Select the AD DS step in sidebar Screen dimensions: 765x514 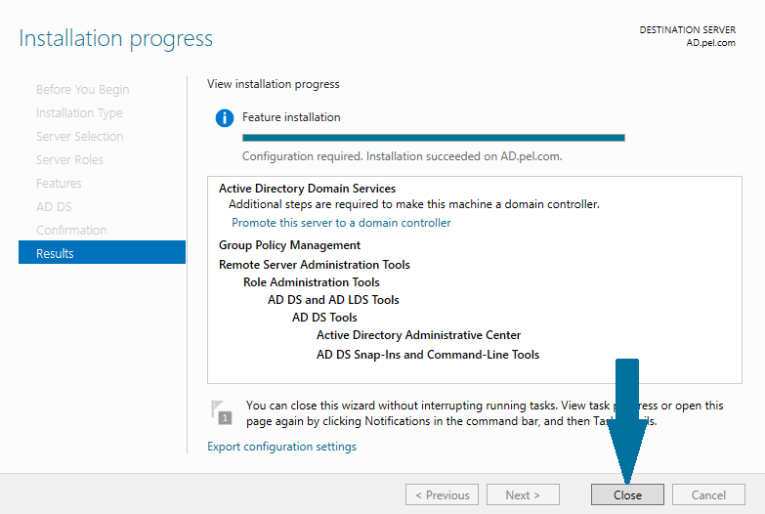point(54,206)
